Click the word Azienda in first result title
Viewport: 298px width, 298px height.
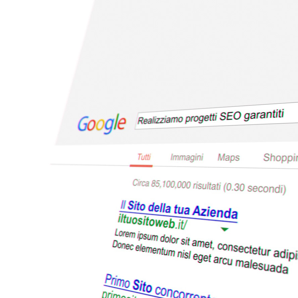pos(215,212)
